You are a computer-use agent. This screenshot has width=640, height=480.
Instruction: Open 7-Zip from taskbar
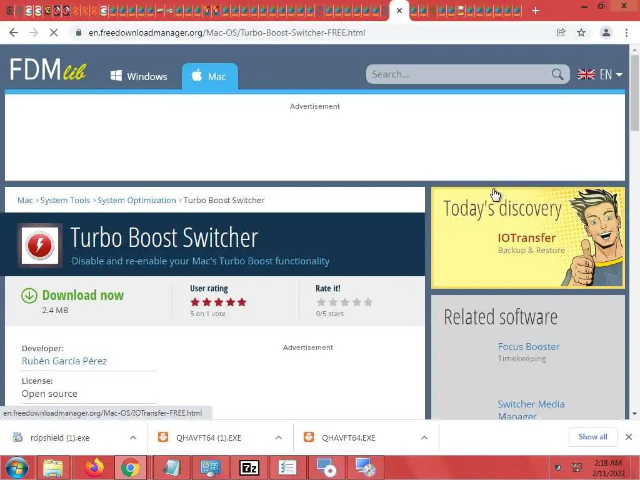pyautogui.click(x=249, y=467)
